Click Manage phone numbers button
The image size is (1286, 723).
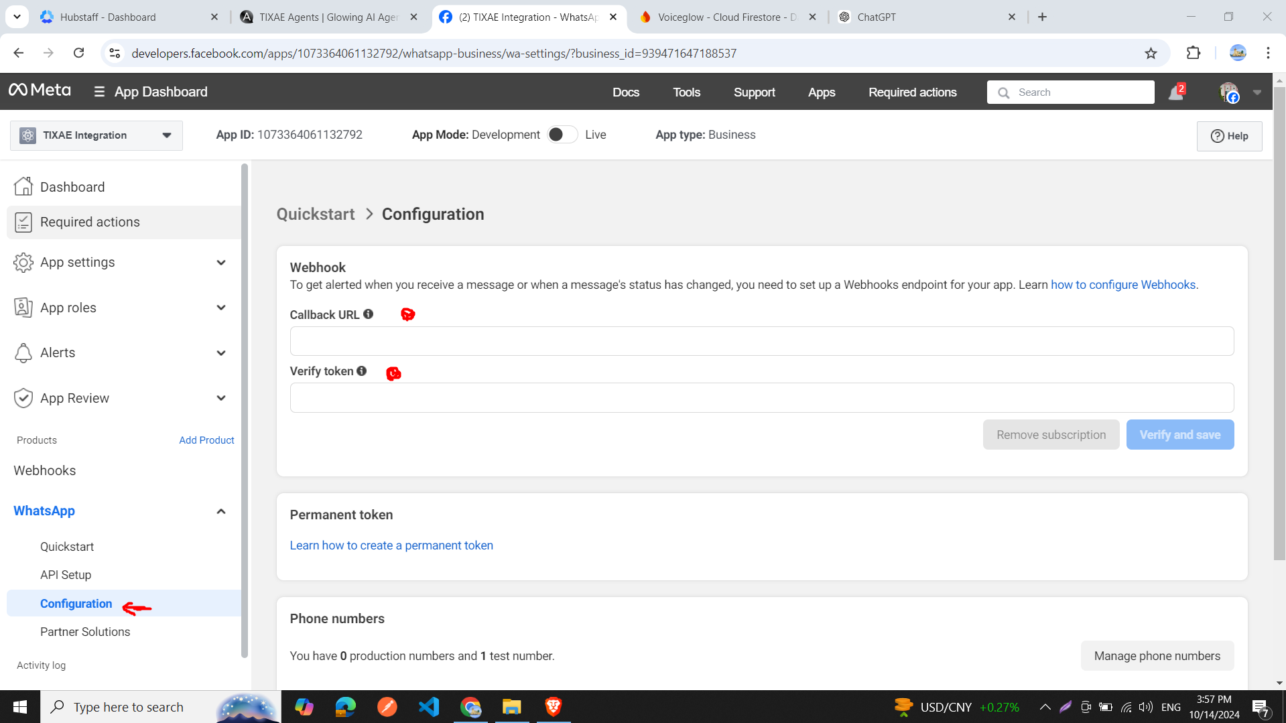click(1157, 656)
